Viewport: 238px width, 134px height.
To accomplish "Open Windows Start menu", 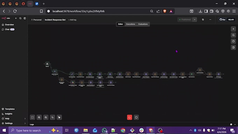I will tap(4, 131).
